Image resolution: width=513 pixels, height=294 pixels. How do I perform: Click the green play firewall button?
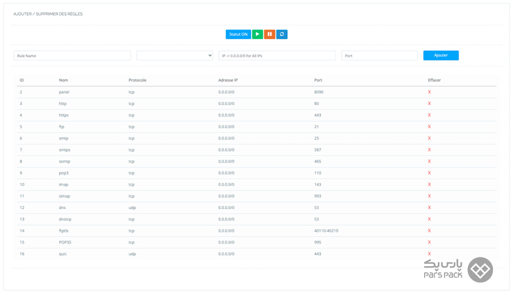point(257,34)
